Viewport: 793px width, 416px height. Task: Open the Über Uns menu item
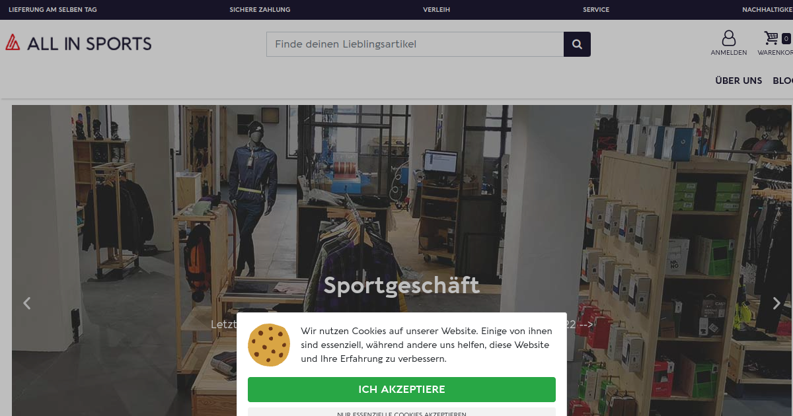[x=738, y=81]
